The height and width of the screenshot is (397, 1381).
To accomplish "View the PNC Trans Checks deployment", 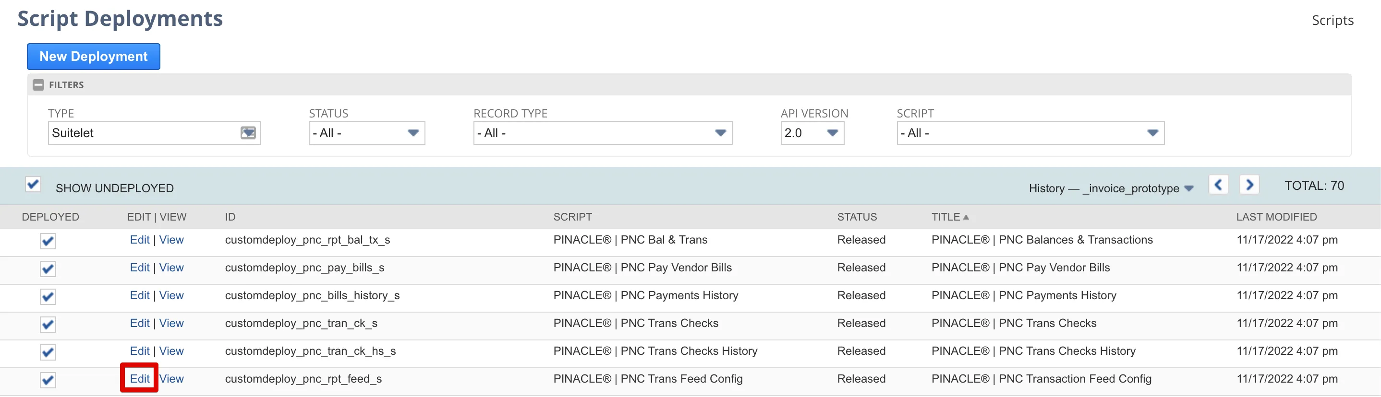I will tap(171, 323).
